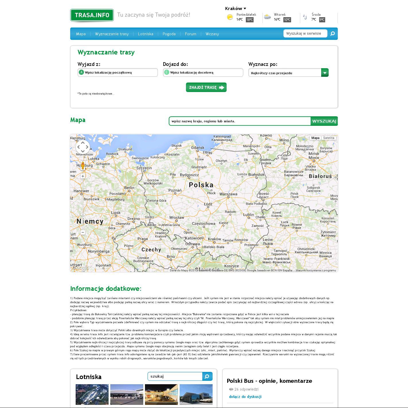Switch map to Mapa view
Screen dimensions: 408x408
point(315,138)
